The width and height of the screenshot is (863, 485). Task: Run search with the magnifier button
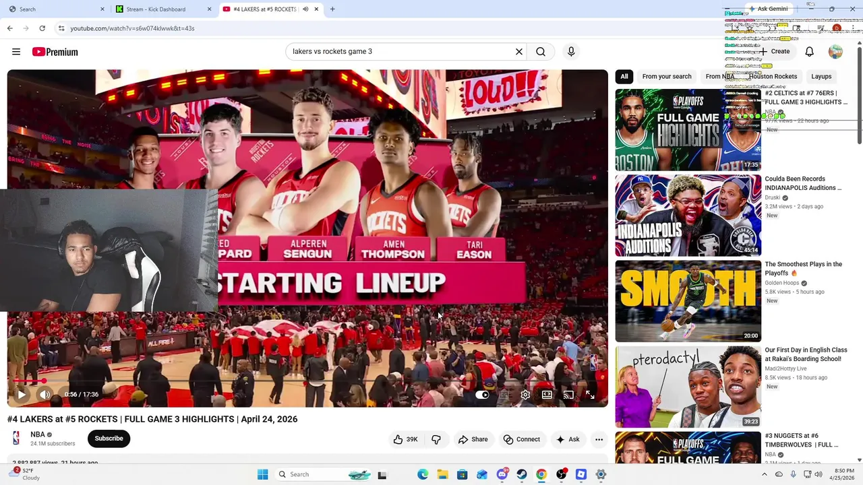click(x=541, y=51)
